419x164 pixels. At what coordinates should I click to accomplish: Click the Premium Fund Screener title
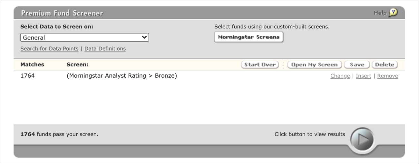click(62, 13)
